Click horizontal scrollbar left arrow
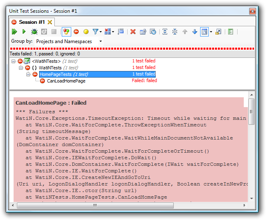This screenshot has width=266, height=220. [x=13, y=205]
